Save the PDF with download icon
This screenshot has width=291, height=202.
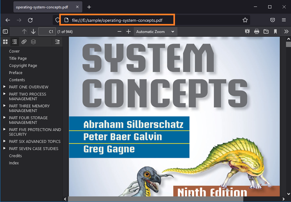[266, 31]
